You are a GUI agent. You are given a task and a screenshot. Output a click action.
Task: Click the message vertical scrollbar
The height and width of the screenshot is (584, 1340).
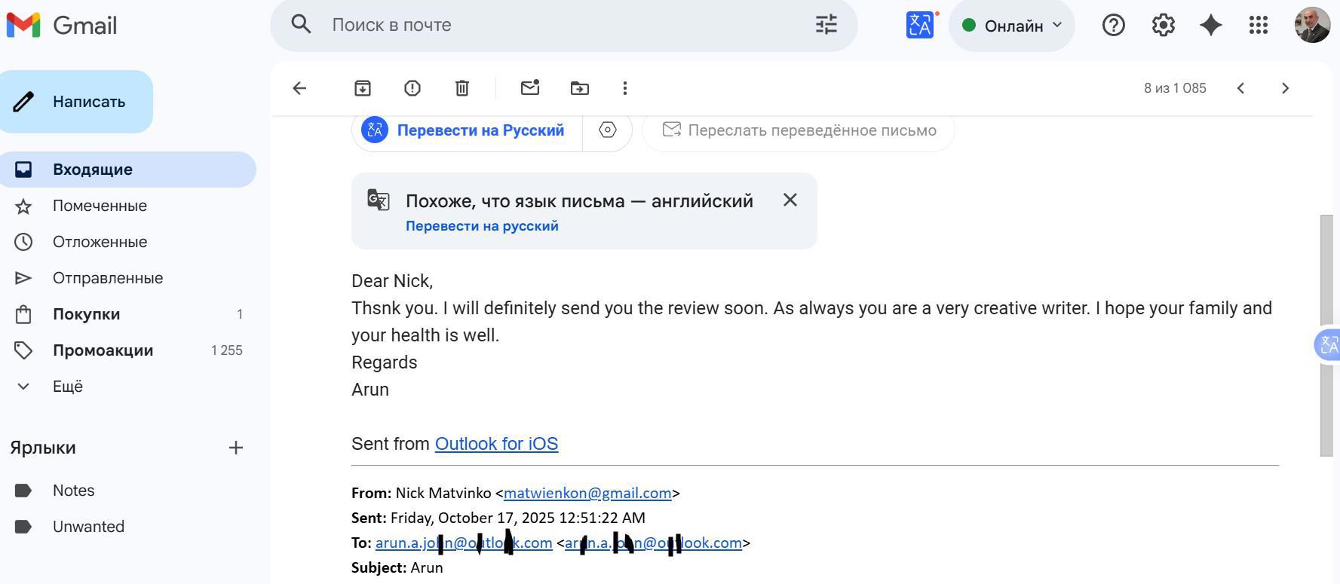(x=1326, y=335)
